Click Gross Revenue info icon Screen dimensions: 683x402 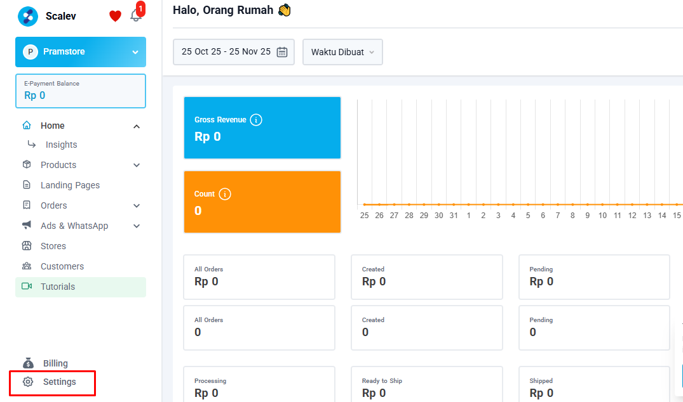pos(256,120)
